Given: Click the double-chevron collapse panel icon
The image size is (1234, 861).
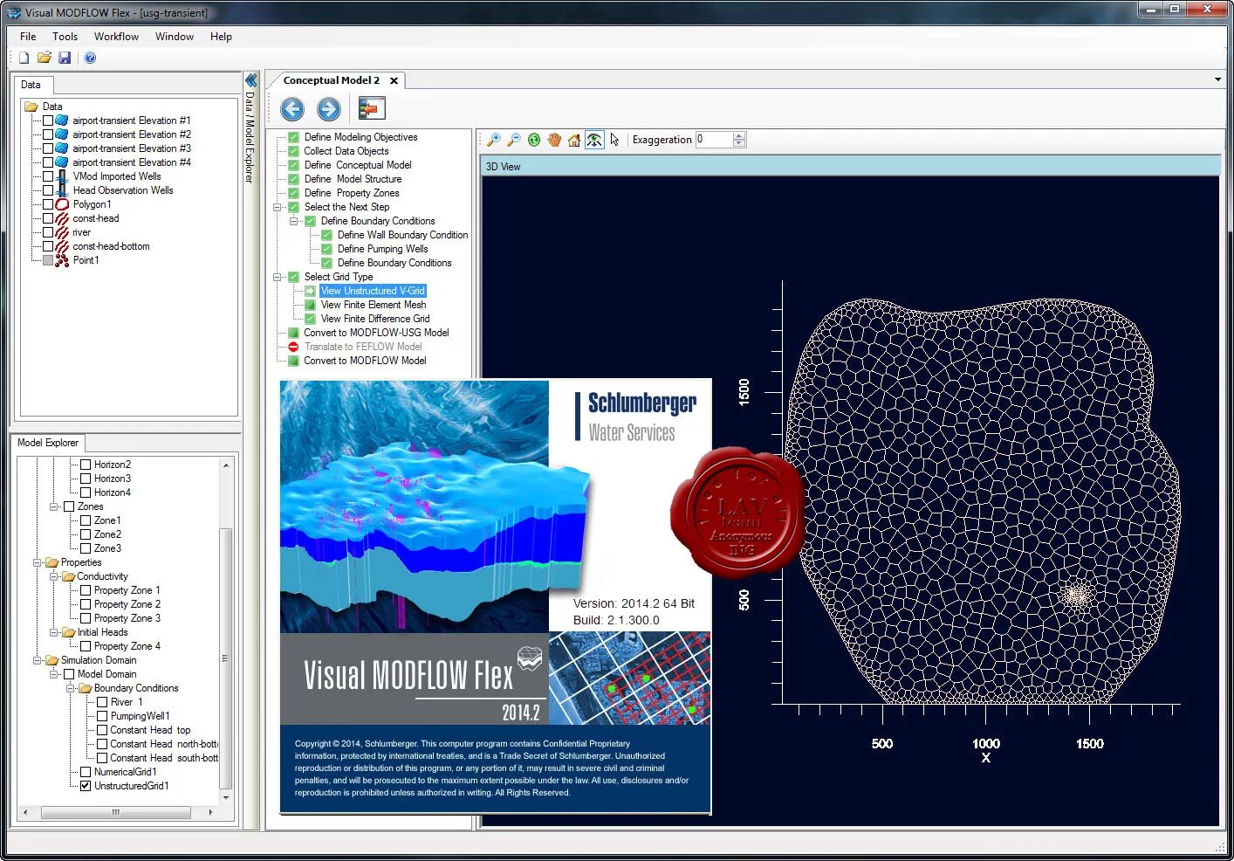Looking at the screenshot, I should (x=250, y=80).
